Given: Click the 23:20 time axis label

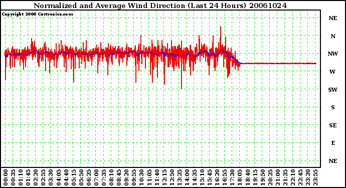Looking at the screenshot, I should point(308,177).
